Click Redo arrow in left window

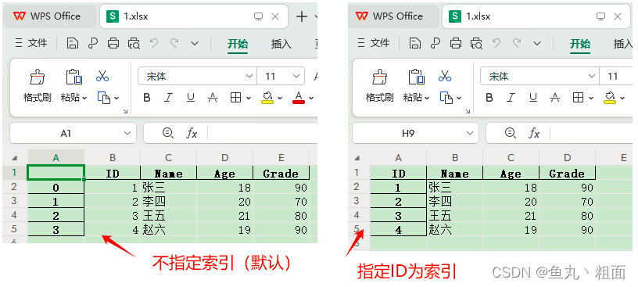tap(174, 43)
